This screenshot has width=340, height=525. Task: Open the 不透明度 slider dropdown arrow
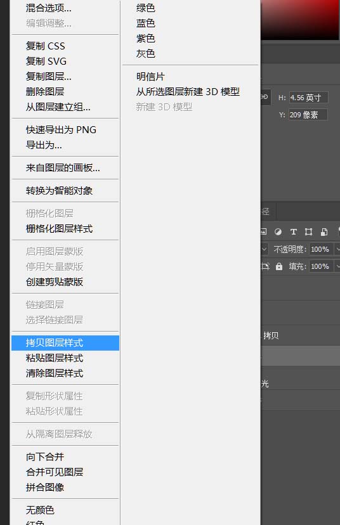coord(337,249)
